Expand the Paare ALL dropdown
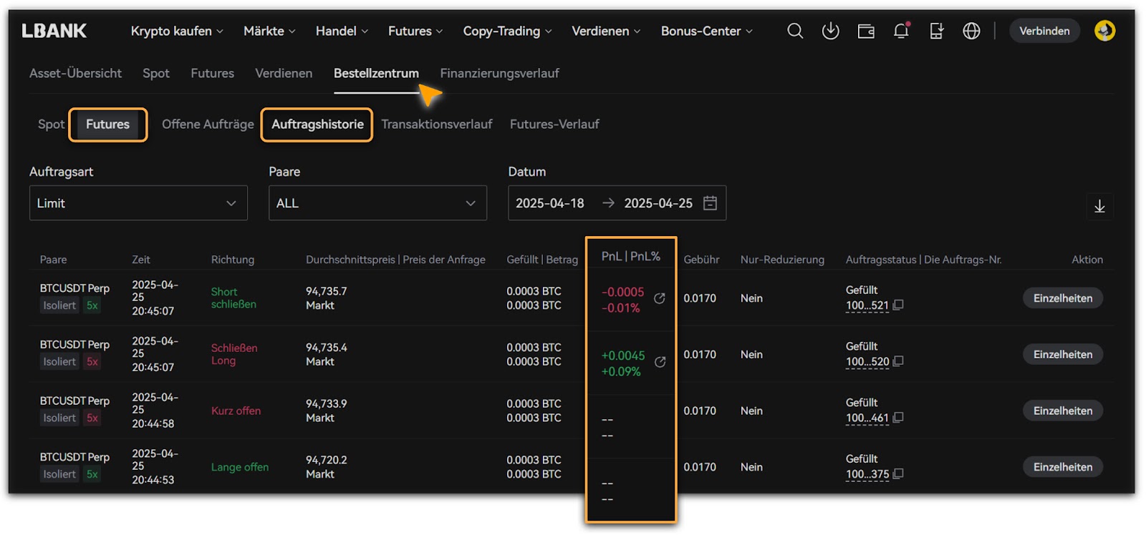1146x535 pixels. (x=377, y=203)
